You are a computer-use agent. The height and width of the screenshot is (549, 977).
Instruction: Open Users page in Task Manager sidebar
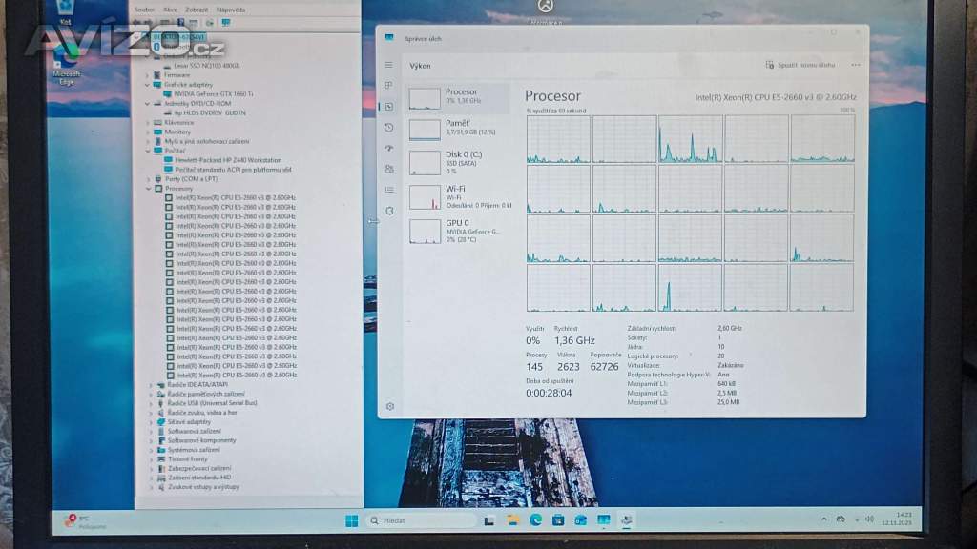(388, 169)
